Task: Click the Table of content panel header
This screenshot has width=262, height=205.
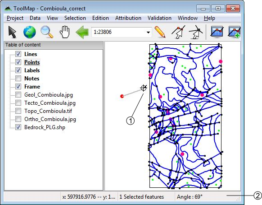Action: point(54,45)
